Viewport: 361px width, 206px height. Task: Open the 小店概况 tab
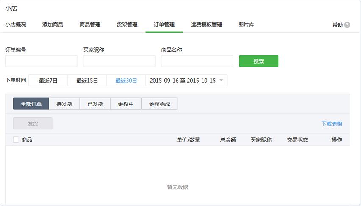pos(16,25)
